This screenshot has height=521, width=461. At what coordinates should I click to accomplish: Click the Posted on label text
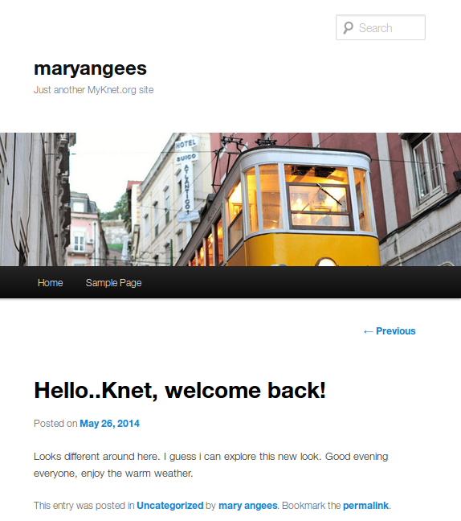tap(55, 424)
